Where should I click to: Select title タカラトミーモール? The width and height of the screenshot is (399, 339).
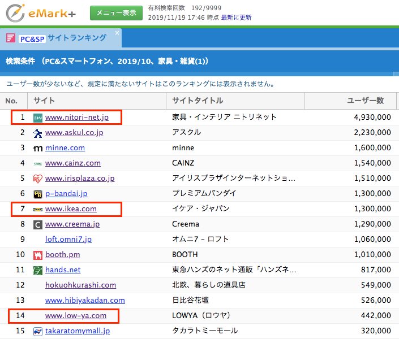point(205,331)
